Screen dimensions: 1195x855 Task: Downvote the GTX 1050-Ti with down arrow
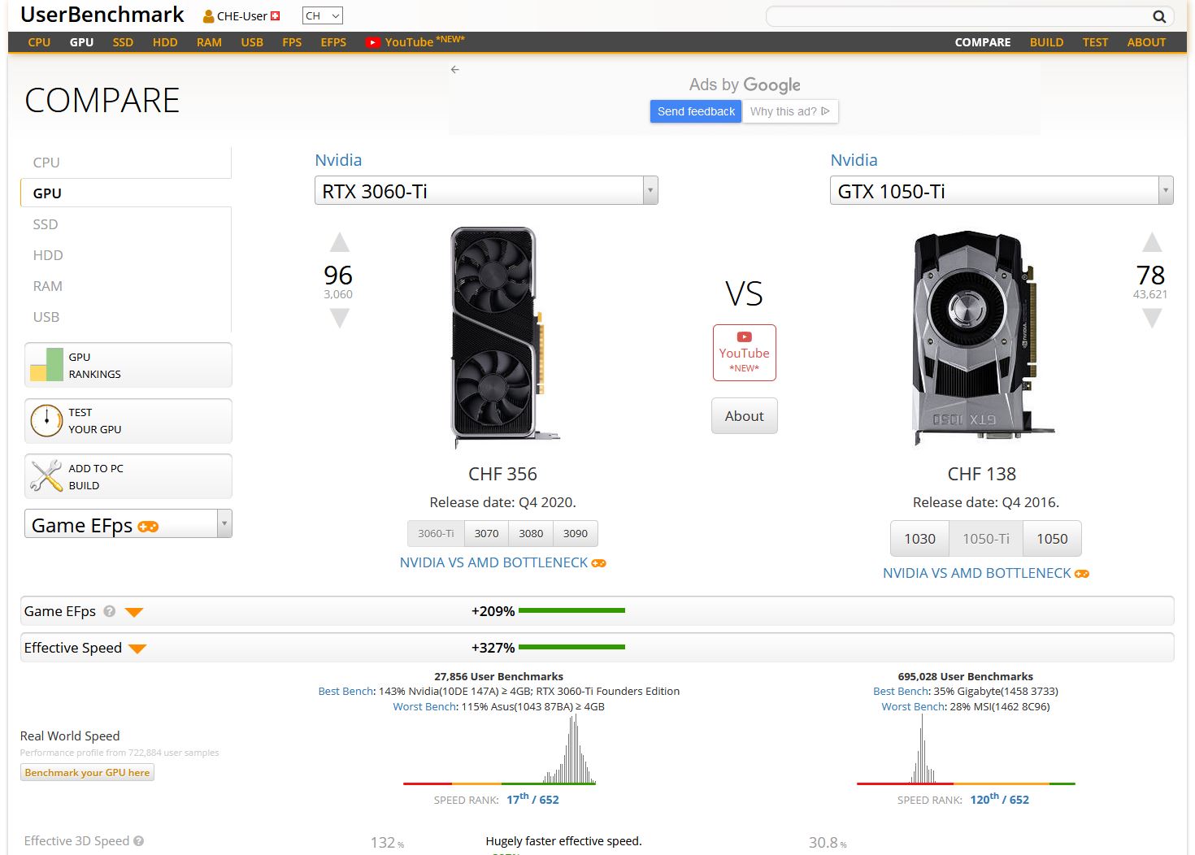pyautogui.click(x=1151, y=319)
